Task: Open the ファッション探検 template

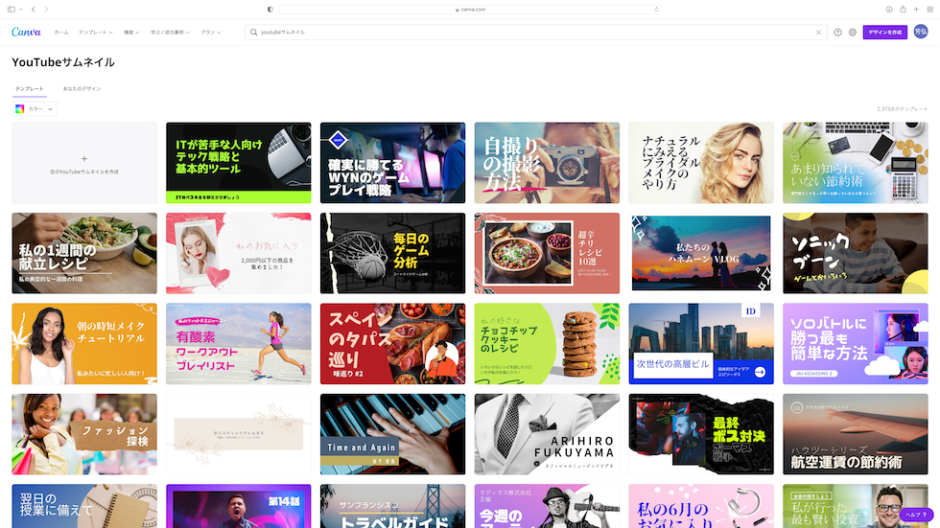Action: [x=84, y=434]
